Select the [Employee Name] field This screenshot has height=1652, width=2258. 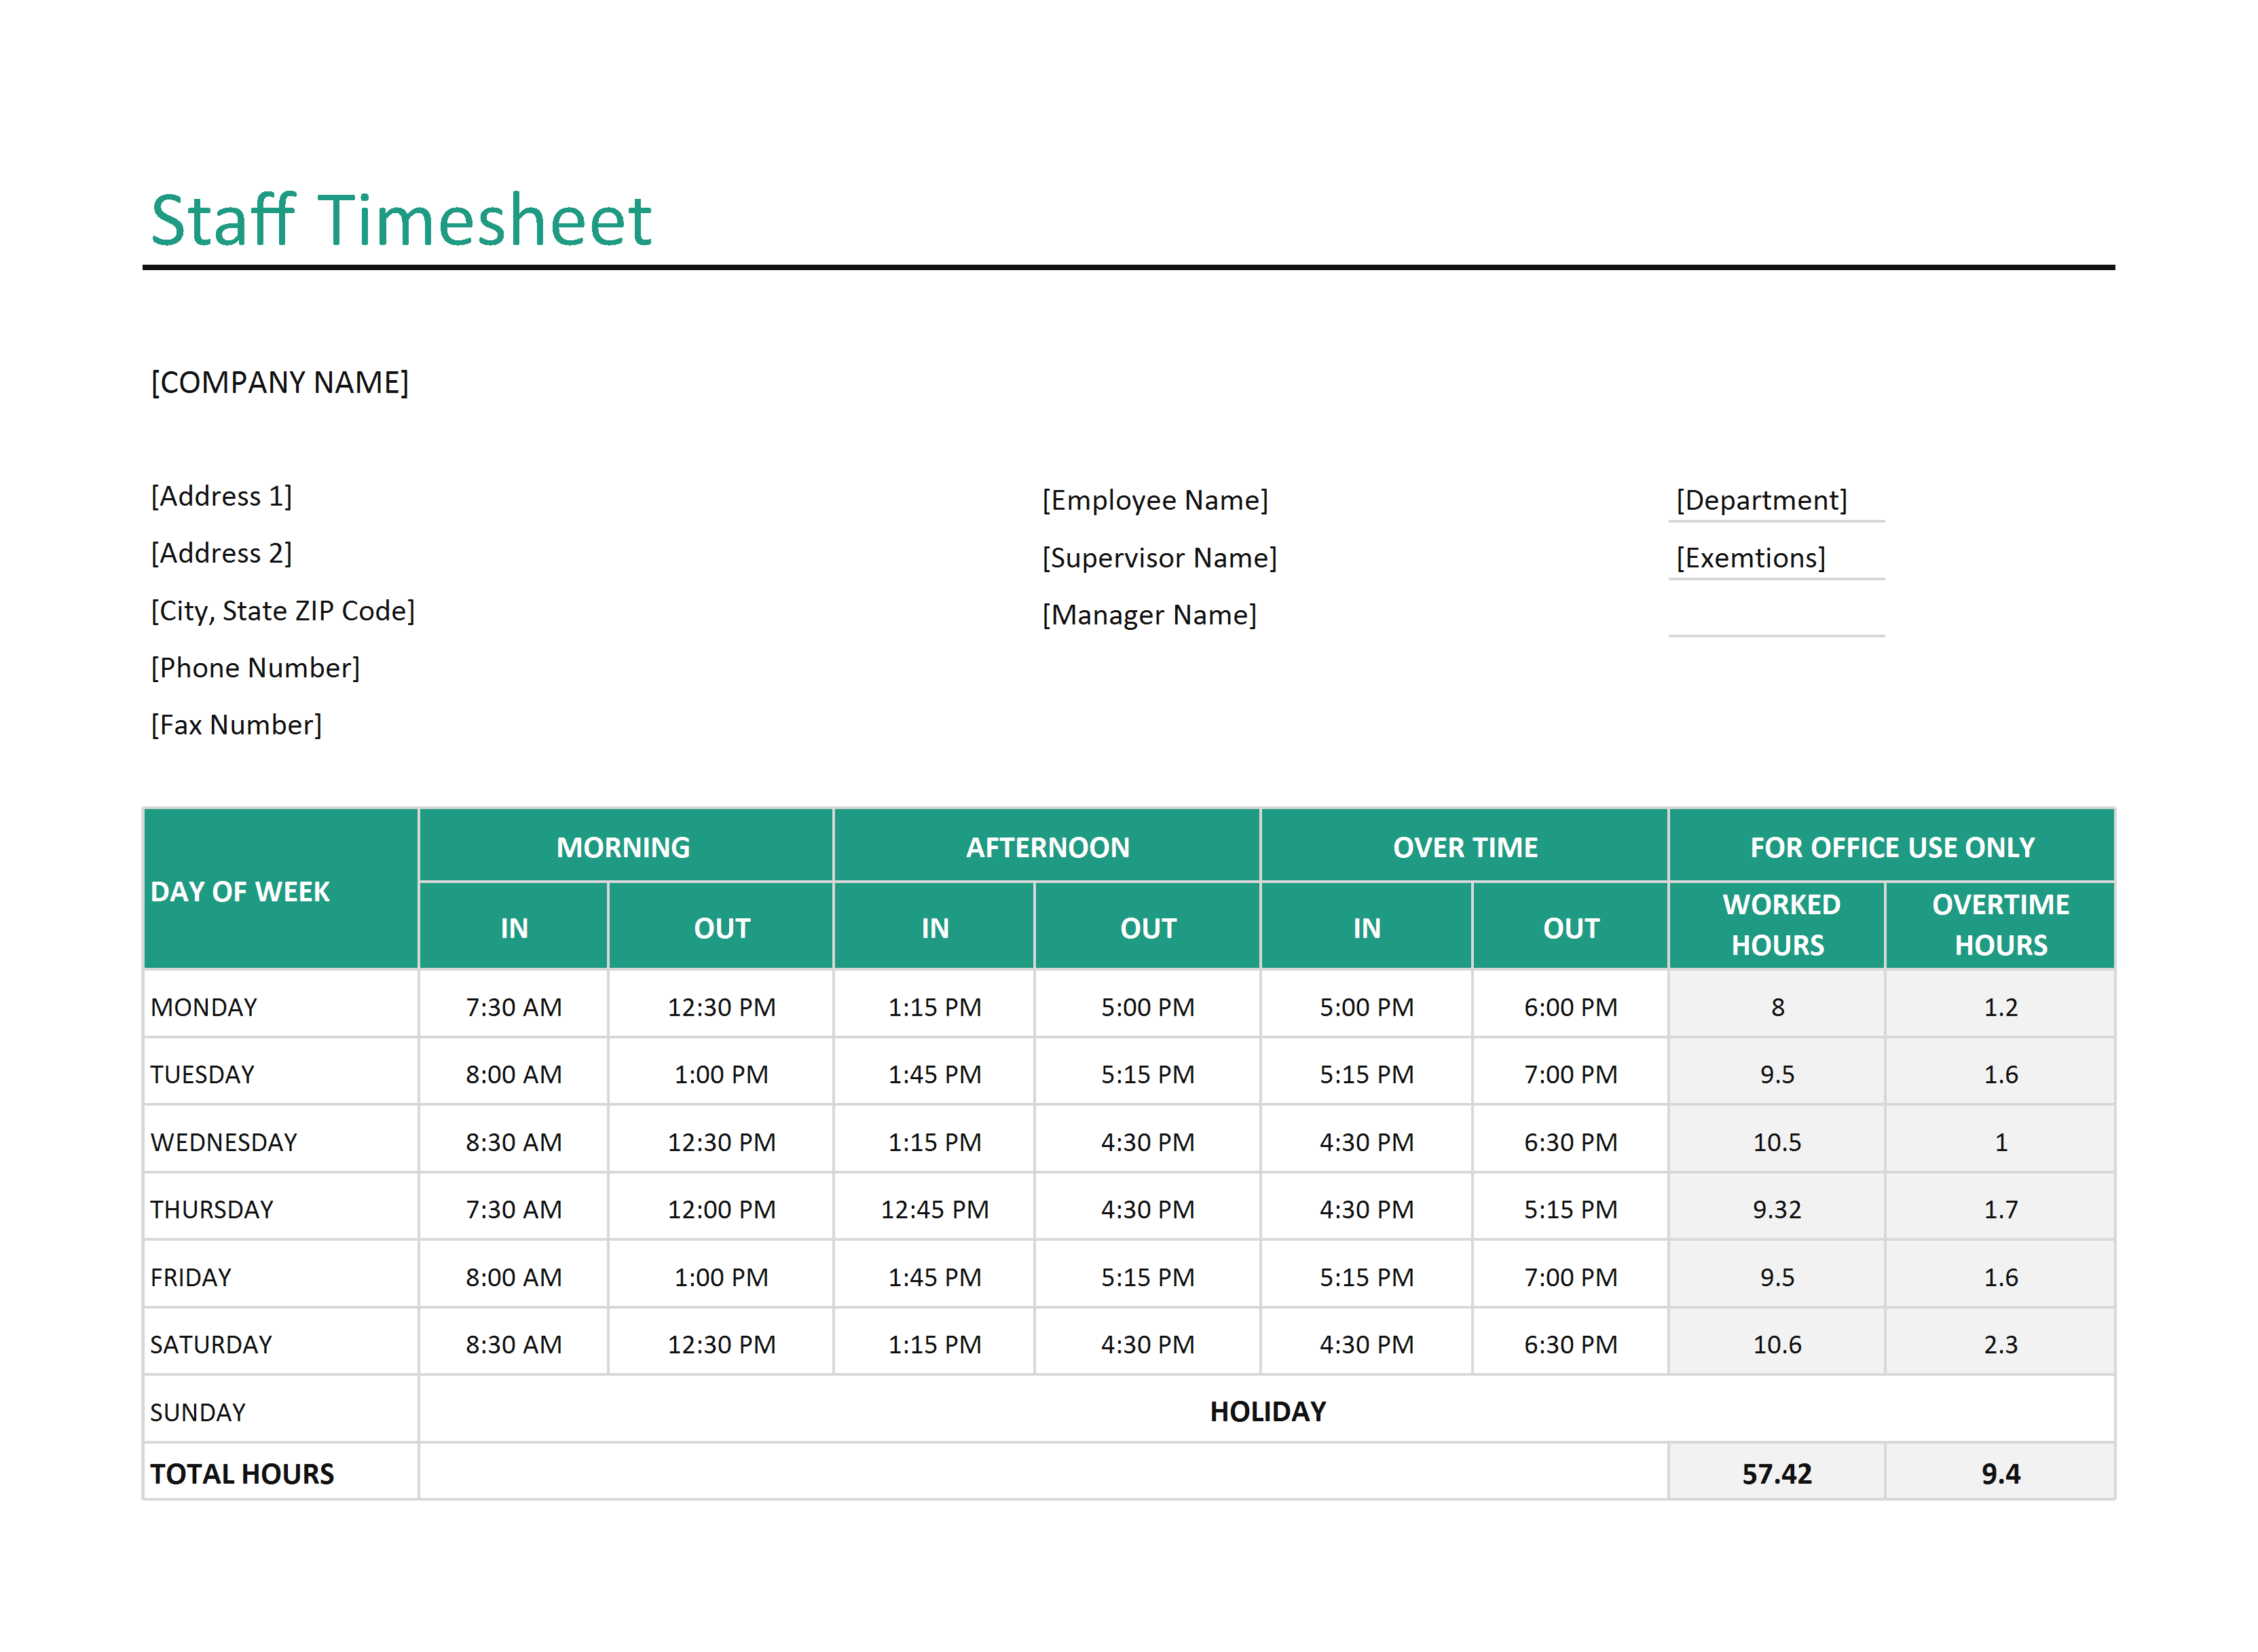1155,501
